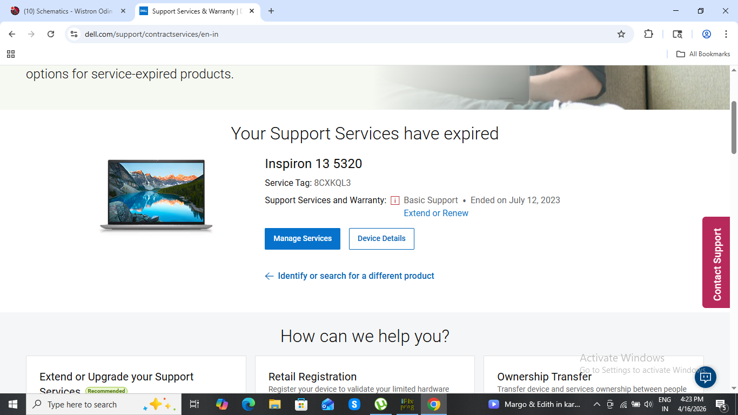Select Identify or search for a different product

click(355, 276)
